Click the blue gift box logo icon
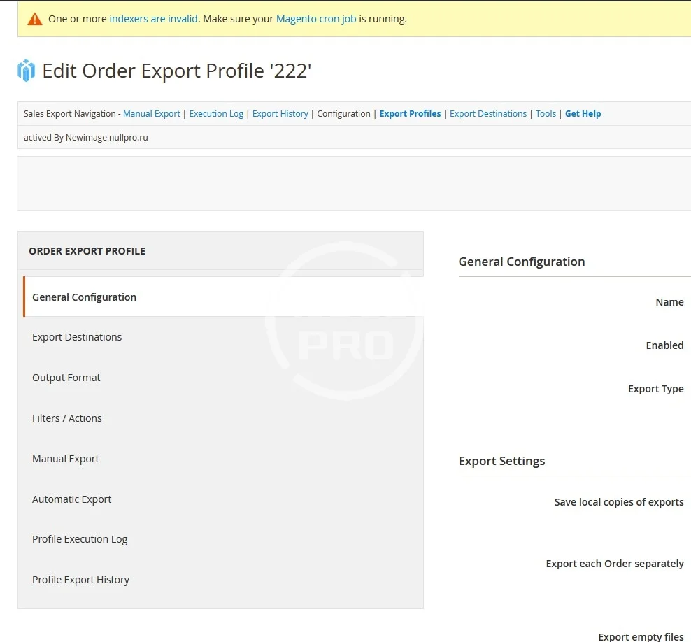The height and width of the screenshot is (642, 691). [x=26, y=71]
